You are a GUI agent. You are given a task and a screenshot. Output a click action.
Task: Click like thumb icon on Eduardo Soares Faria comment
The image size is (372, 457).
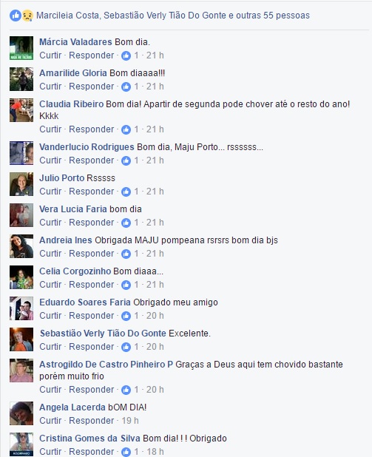[x=126, y=316]
